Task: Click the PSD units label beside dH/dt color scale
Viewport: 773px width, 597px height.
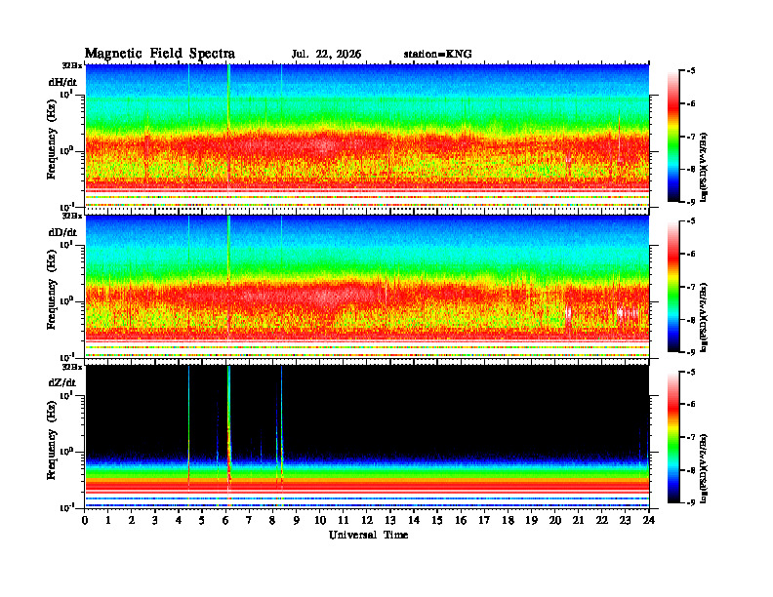Action: pyautogui.click(x=705, y=167)
